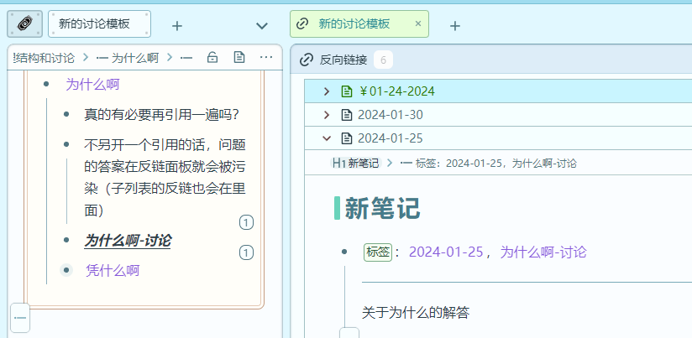
Task: Click list item 真的有必要再引用一遍吗？
Action: click(162, 115)
